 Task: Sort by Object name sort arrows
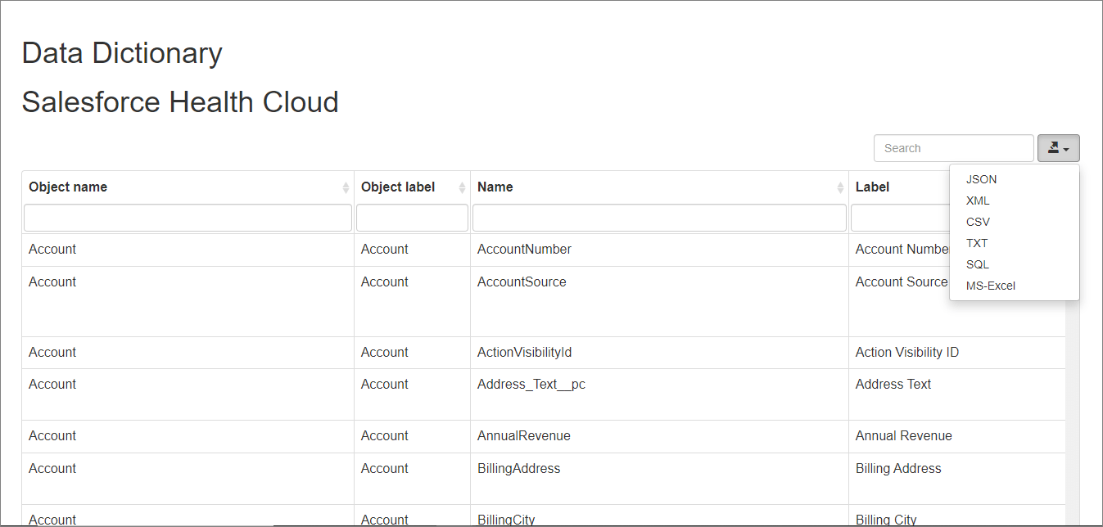(346, 187)
